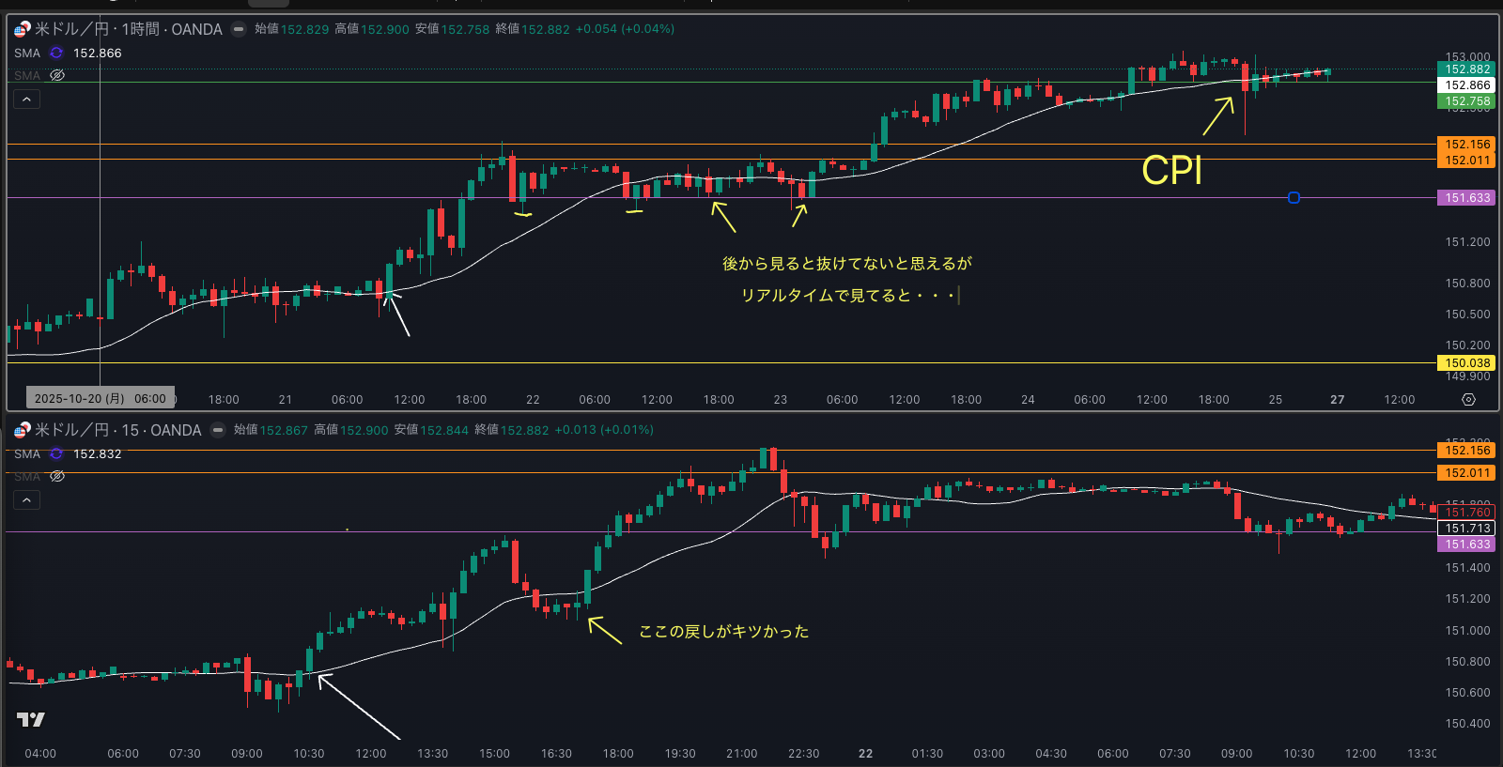Click the orange 152.156 price label in upper chart

(x=1467, y=145)
